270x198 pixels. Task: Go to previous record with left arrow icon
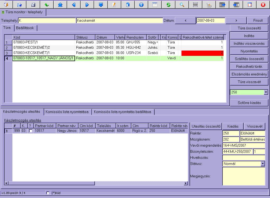[x=74, y=4]
